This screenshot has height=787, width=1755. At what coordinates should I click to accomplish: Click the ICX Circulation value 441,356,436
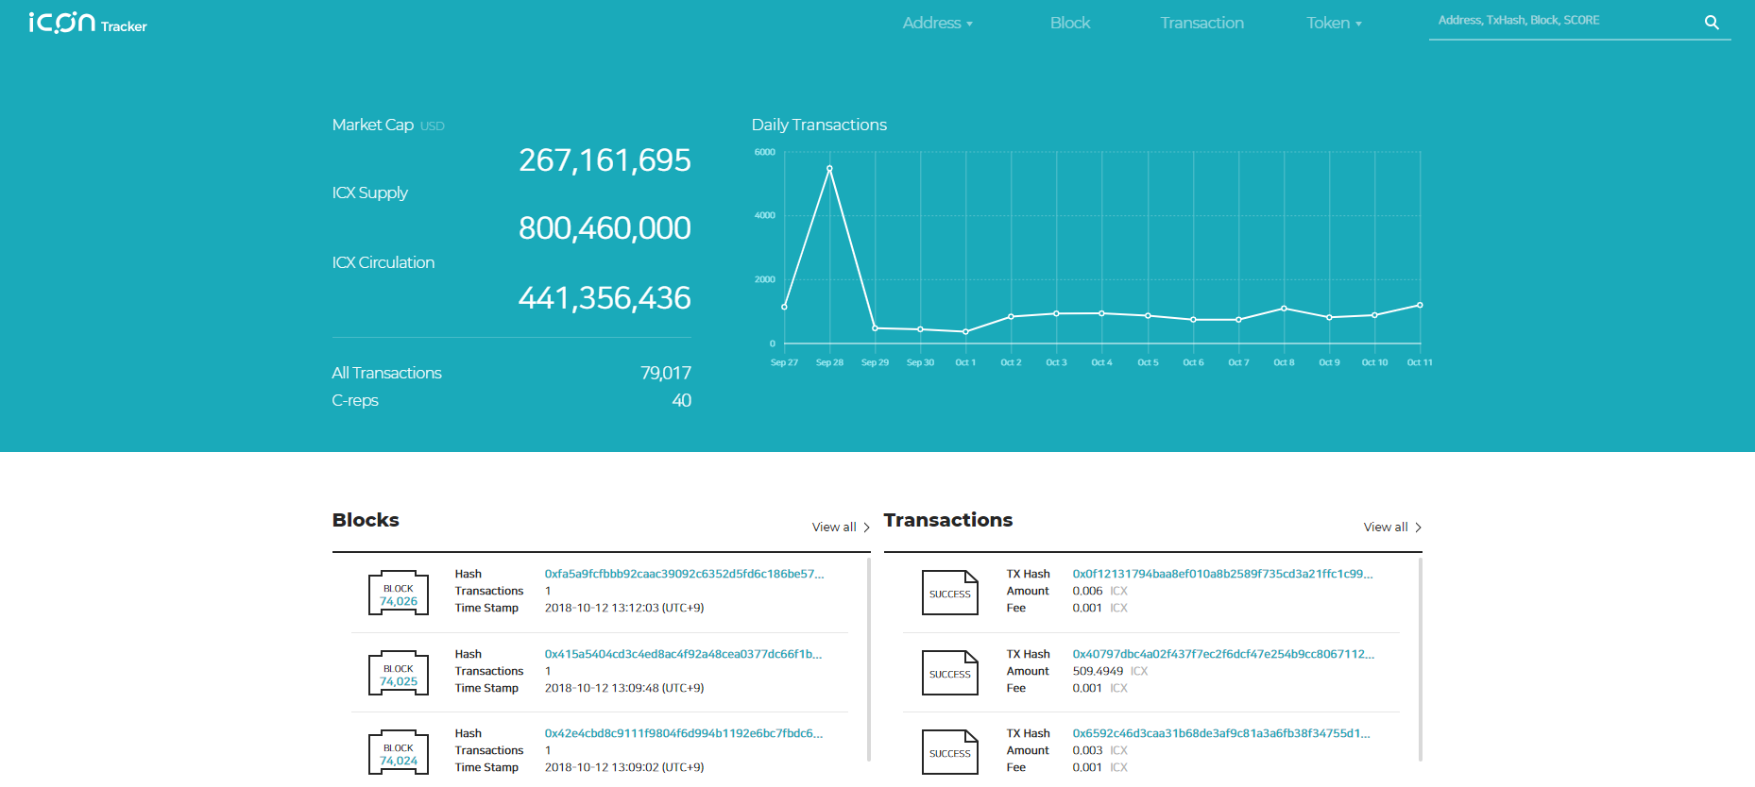click(605, 298)
